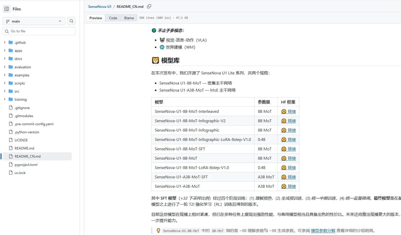
Task: Open the SenseNova-U1 breadcrumb link
Action: coord(100,7)
